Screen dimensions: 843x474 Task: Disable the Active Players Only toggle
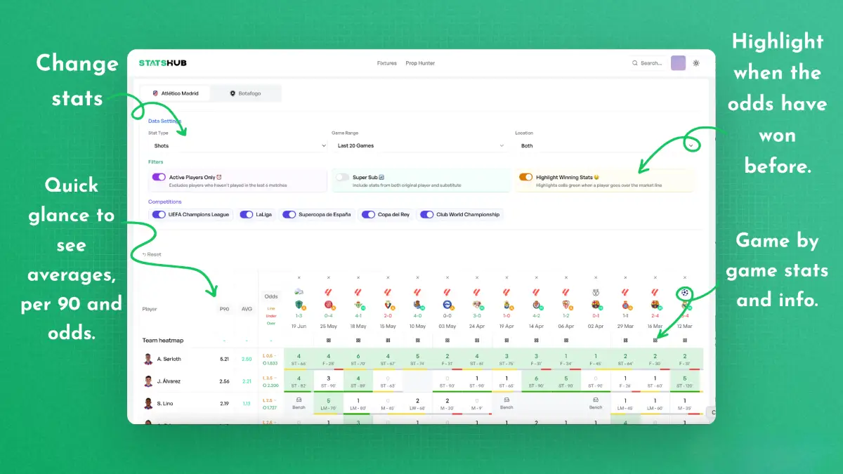pyautogui.click(x=158, y=178)
